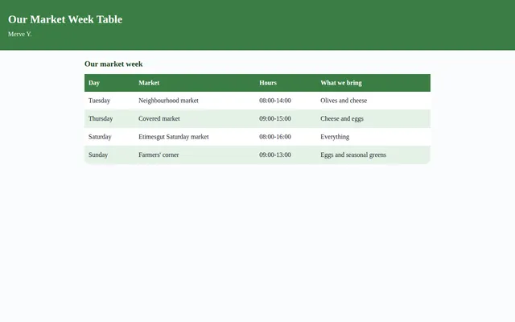Viewport: 515px width, 322px height.
Task: Select the 'Covered market' cell
Action: tap(195, 118)
